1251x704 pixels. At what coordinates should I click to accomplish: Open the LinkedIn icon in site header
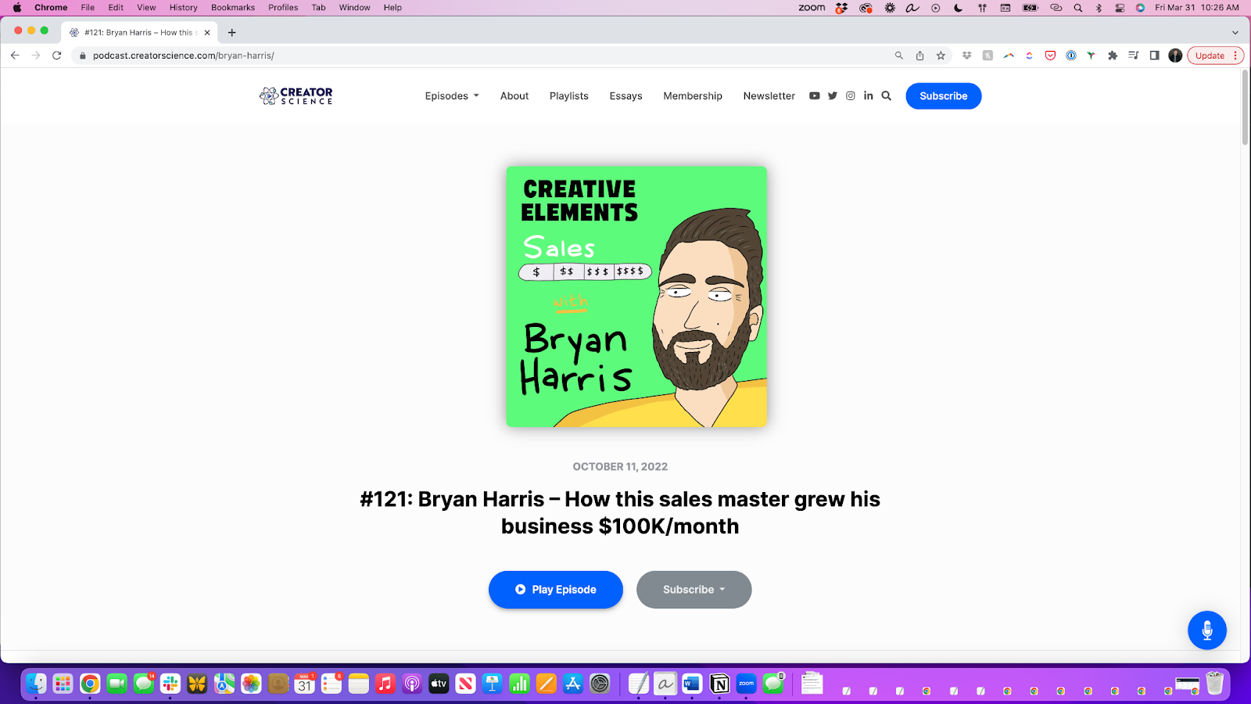click(x=869, y=95)
